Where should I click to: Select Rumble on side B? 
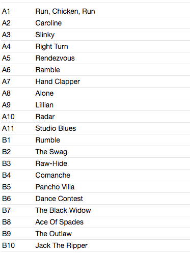coord(48,140)
